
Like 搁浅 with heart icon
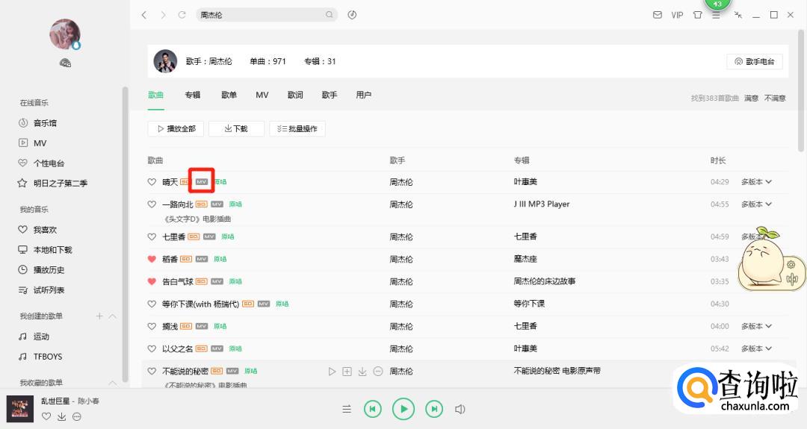coord(152,326)
